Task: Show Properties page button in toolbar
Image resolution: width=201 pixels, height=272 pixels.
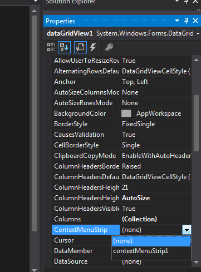Action: point(80,47)
